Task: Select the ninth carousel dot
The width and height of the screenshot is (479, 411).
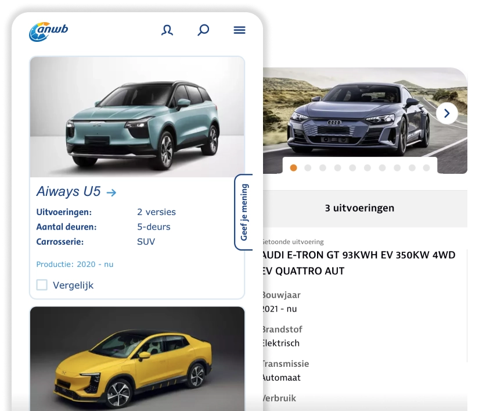Action: [412, 167]
